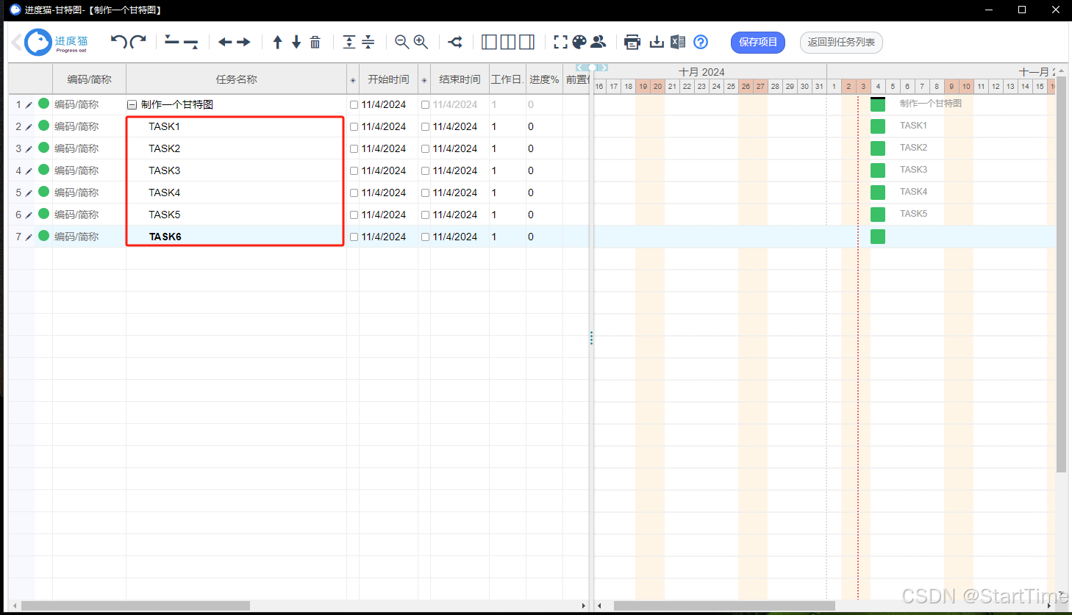1072x615 pixels.
Task: Click the TASK5 progress value 0
Action: (x=531, y=215)
